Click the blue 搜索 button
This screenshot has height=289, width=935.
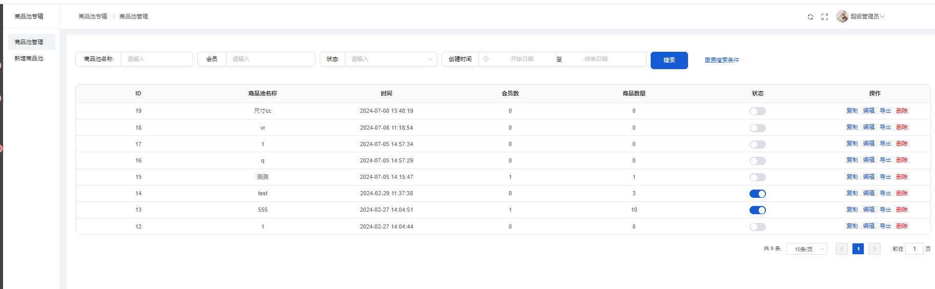pos(669,60)
